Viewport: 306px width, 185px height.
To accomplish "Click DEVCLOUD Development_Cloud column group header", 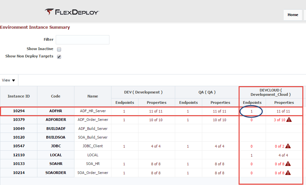I will [271, 93].
